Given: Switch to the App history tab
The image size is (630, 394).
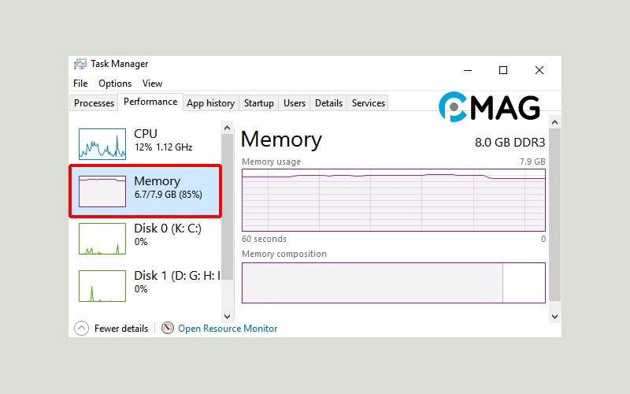Looking at the screenshot, I should point(210,103).
